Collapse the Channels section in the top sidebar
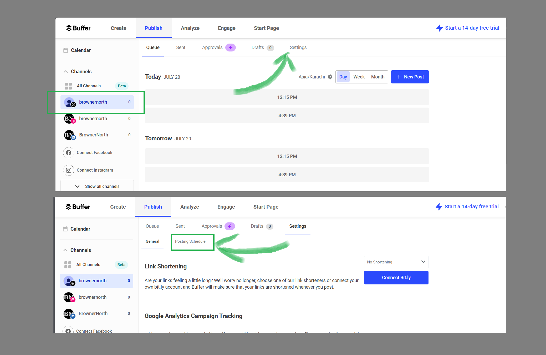This screenshot has width=546, height=355. tap(66, 72)
